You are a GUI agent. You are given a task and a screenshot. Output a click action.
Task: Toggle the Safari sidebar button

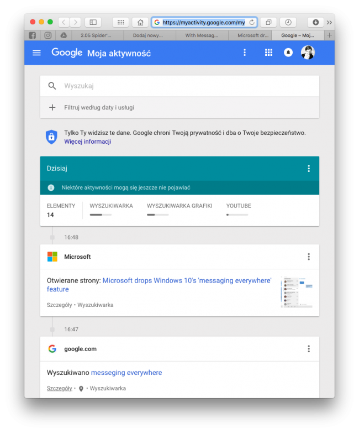tap(93, 22)
